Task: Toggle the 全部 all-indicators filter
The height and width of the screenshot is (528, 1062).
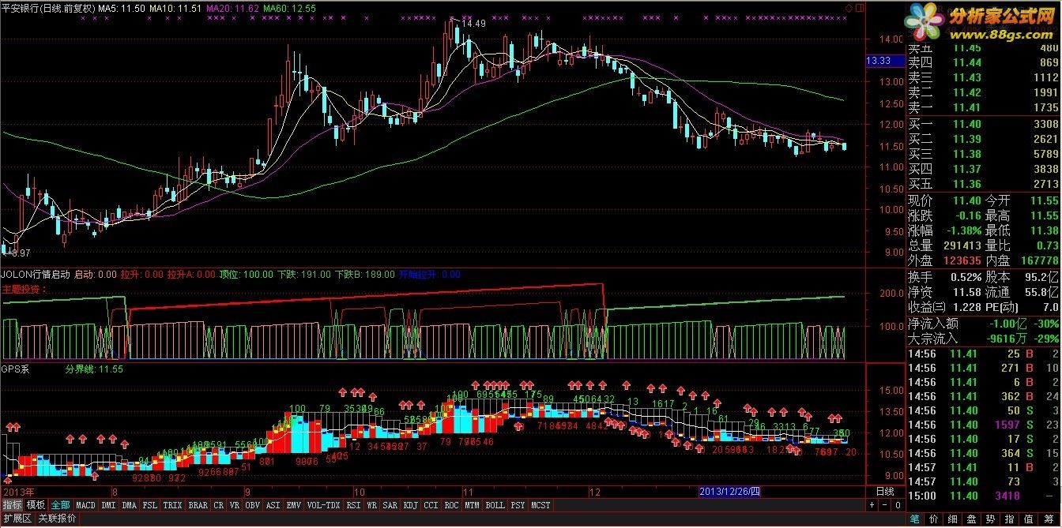Action: click(x=61, y=505)
